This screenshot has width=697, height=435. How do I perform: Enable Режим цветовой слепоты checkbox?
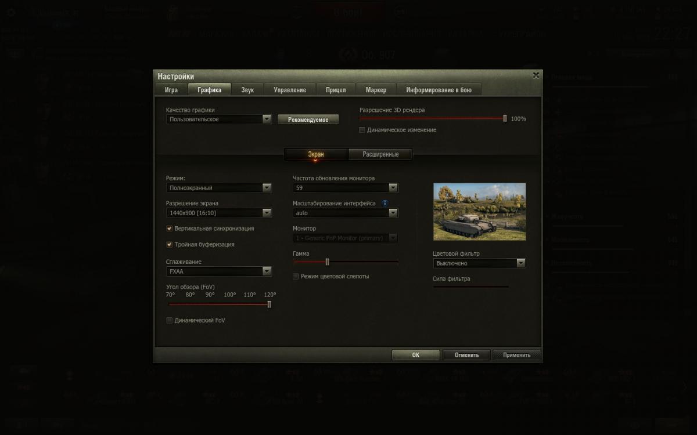[296, 276]
